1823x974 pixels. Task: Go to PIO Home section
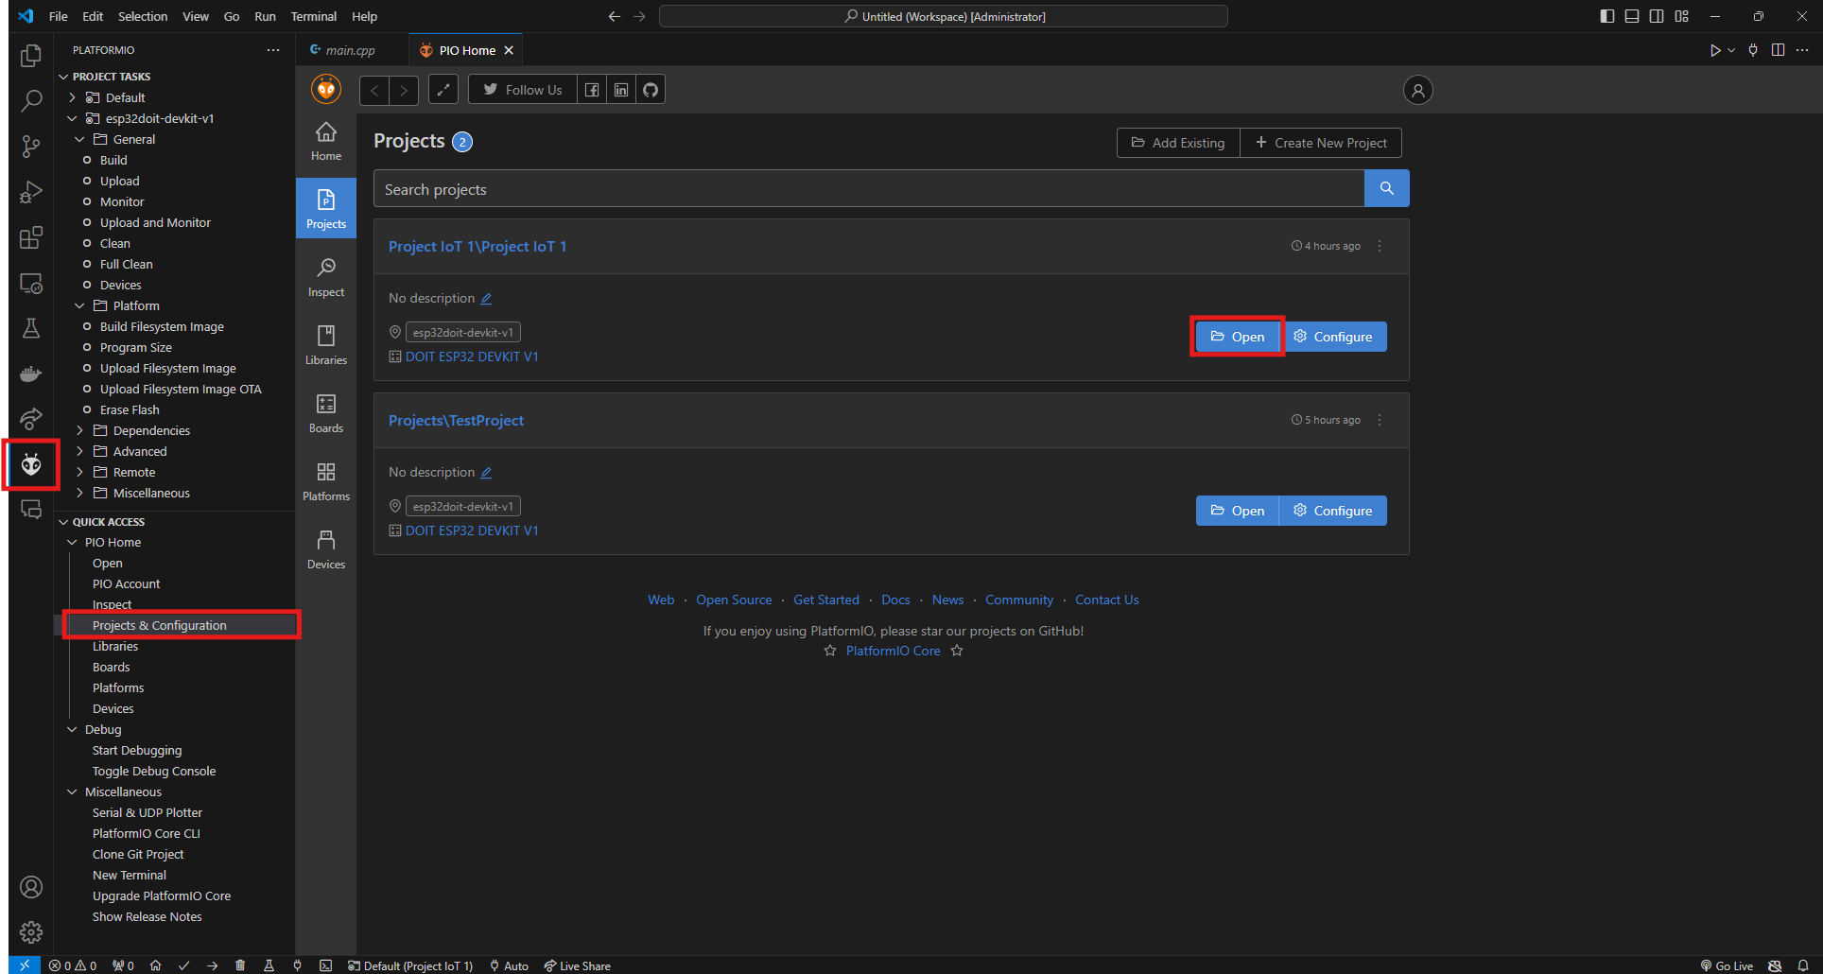(x=326, y=143)
